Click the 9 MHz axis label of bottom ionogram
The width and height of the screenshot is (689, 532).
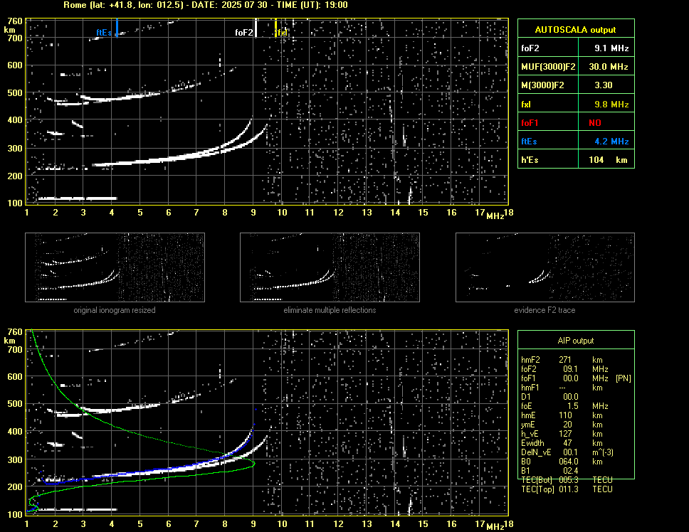pyautogui.click(x=253, y=523)
